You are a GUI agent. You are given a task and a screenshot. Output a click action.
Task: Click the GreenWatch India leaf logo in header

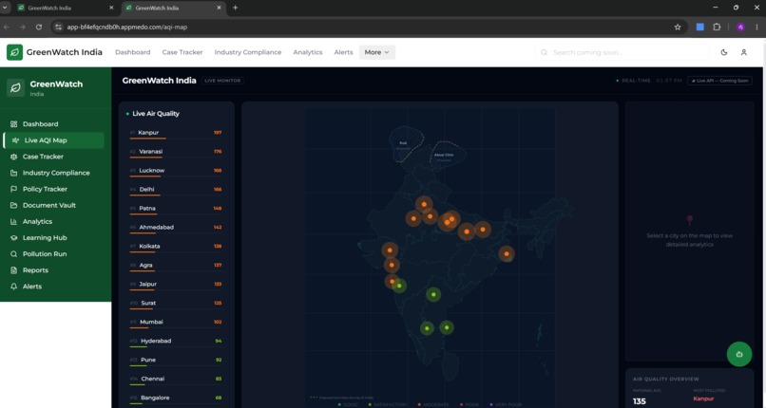[x=14, y=52]
